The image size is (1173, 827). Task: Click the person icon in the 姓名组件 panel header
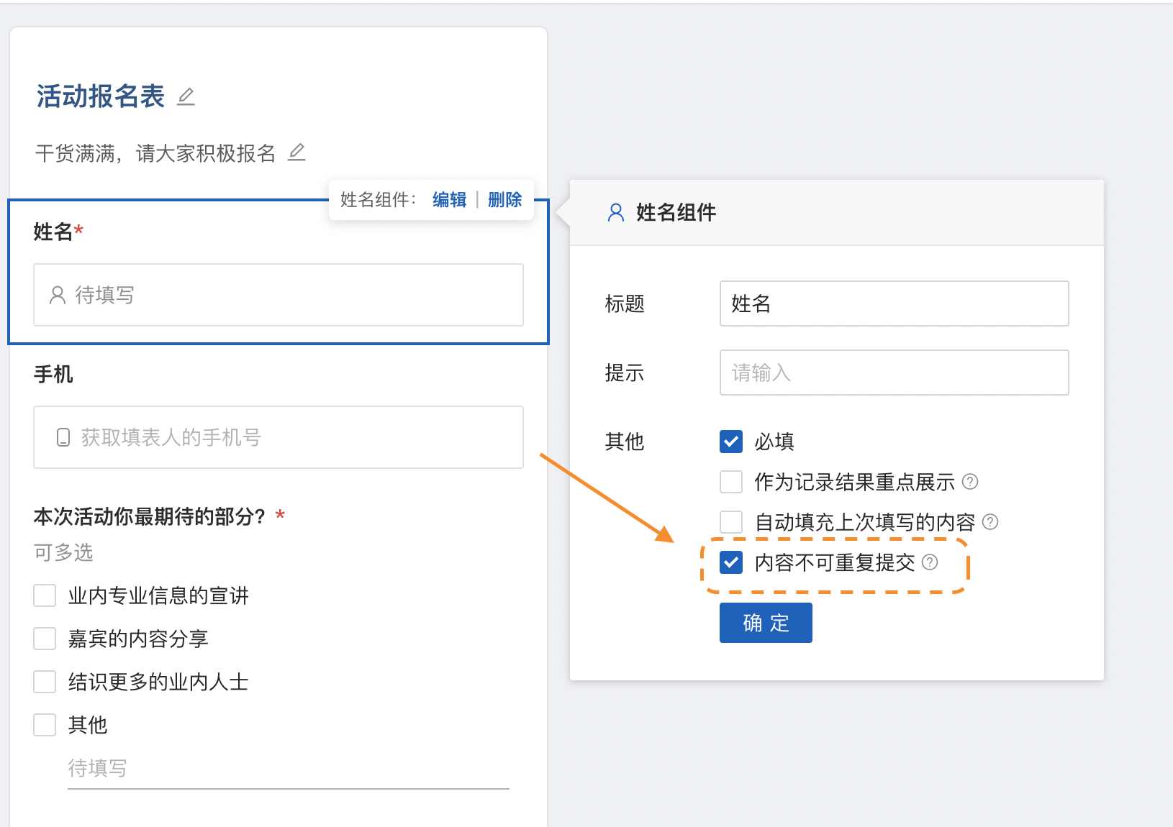point(616,212)
